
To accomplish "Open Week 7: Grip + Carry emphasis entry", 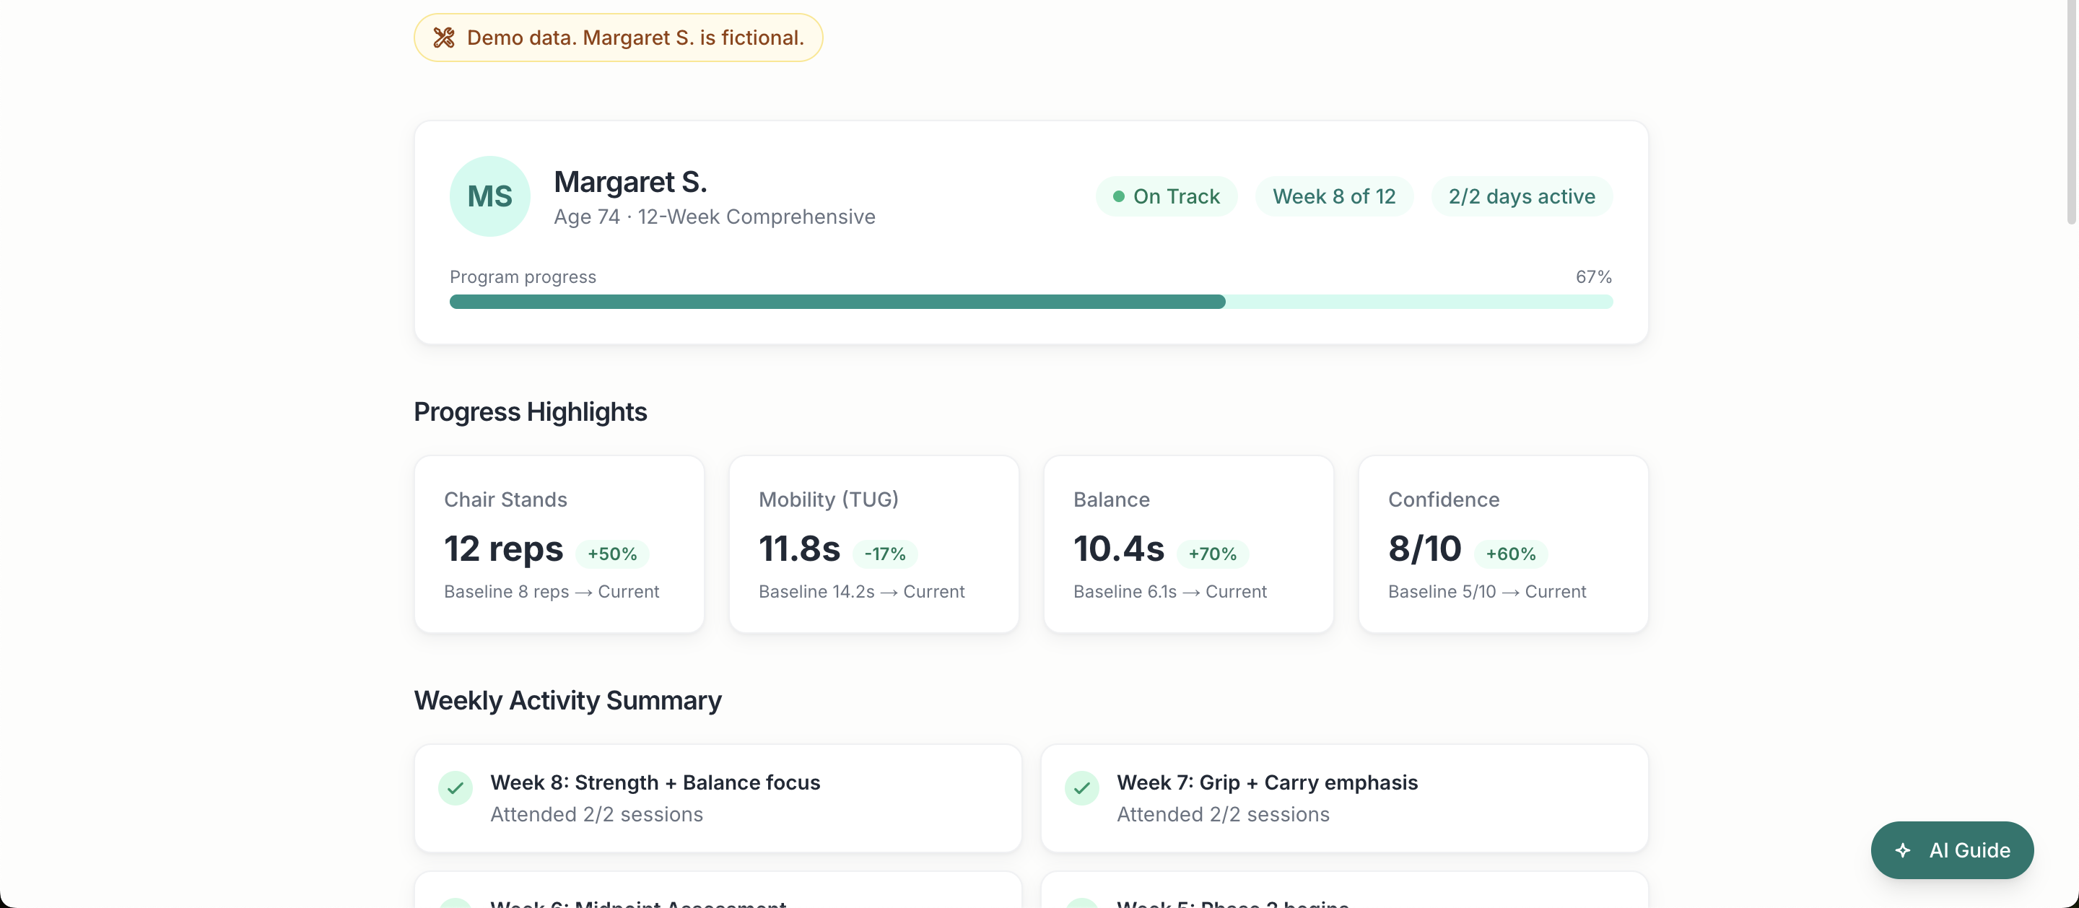I will point(1345,798).
